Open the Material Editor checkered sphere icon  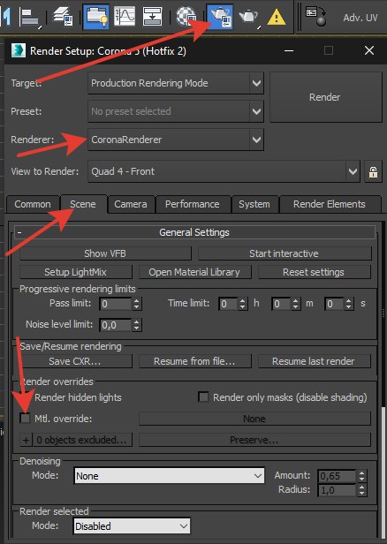point(186,16)
